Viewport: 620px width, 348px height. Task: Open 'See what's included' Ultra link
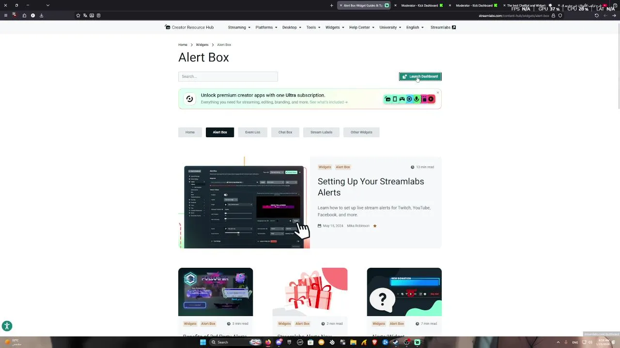click(328, 102)
